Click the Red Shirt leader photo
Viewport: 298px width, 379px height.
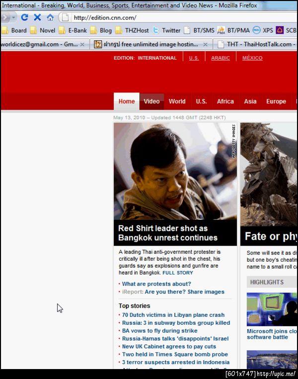pyautogui.click(x=175, y=171)
